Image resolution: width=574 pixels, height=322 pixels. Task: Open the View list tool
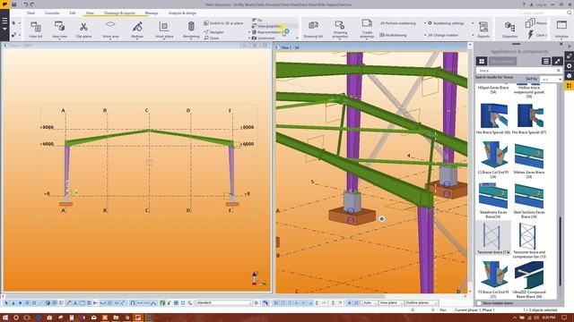[x=36, y=30]
